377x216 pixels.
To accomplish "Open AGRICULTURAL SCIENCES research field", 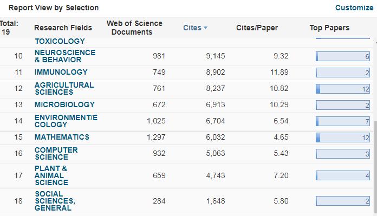I will click(x=64, y=88).
